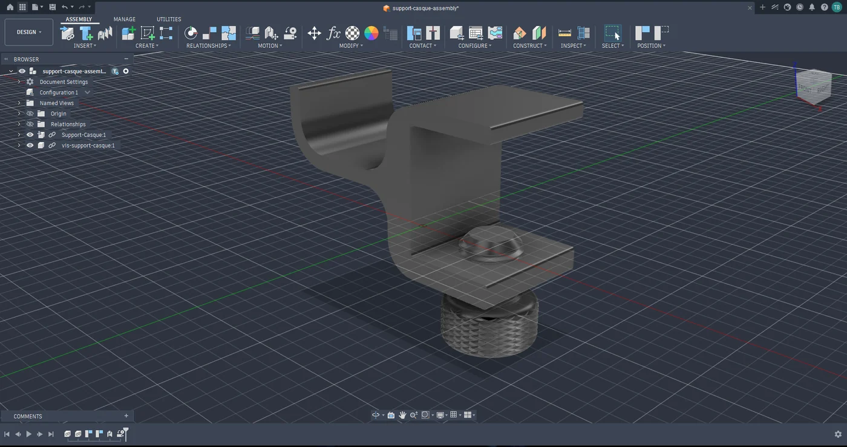Click the notifications bell icon
The width and height of the screenshot is (847, 447).
click(812, 7)
